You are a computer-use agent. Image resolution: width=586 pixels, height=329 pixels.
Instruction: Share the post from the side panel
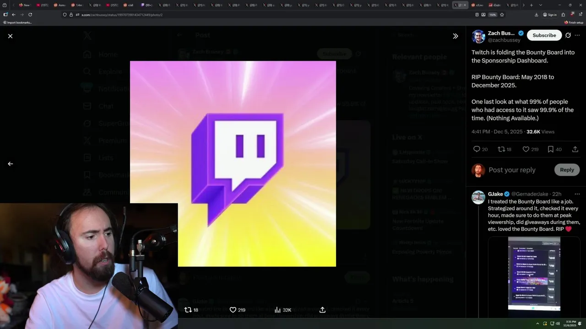(x=575, y=149)
